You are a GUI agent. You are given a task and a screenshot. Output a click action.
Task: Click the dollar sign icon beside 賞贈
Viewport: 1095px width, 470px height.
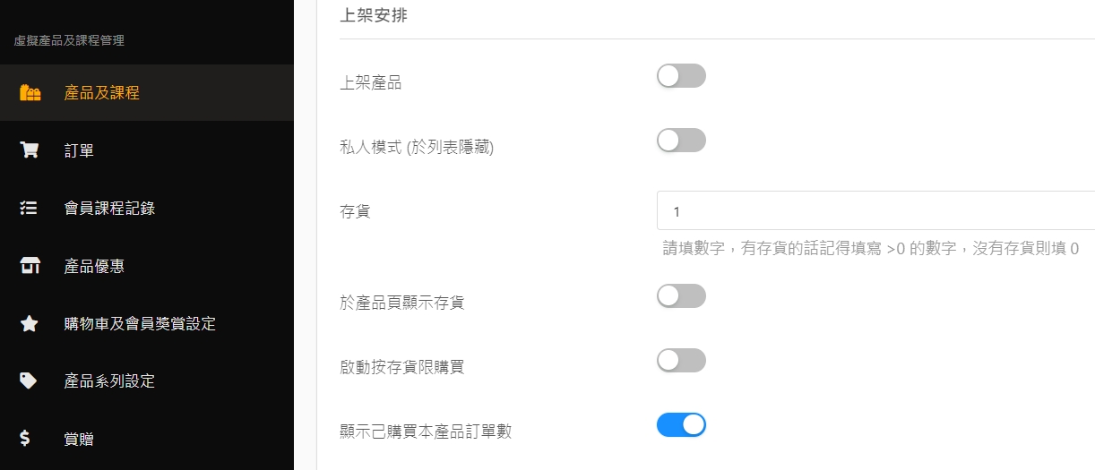tap(25, 439)
